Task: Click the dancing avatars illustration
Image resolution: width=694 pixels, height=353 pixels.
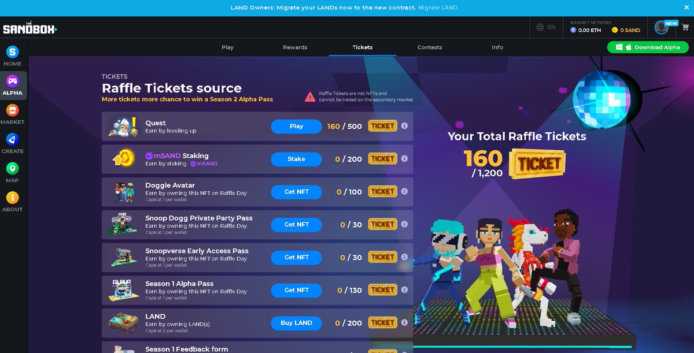Action: [506, 269]
